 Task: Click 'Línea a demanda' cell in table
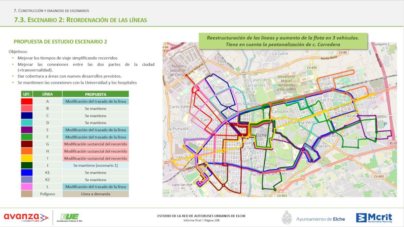click(x=96, y=194)
